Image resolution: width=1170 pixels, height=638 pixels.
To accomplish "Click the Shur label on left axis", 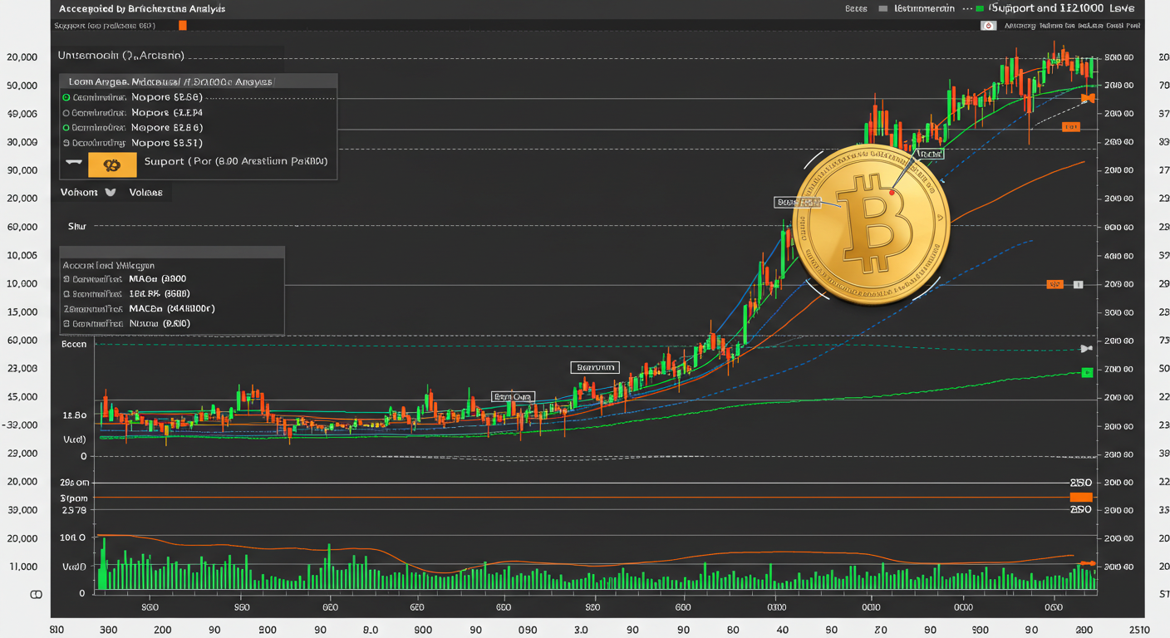I will [x=76, y=226].
